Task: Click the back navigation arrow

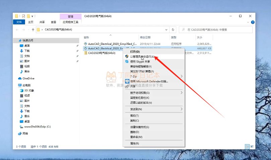Action: [x=17, y=30]
